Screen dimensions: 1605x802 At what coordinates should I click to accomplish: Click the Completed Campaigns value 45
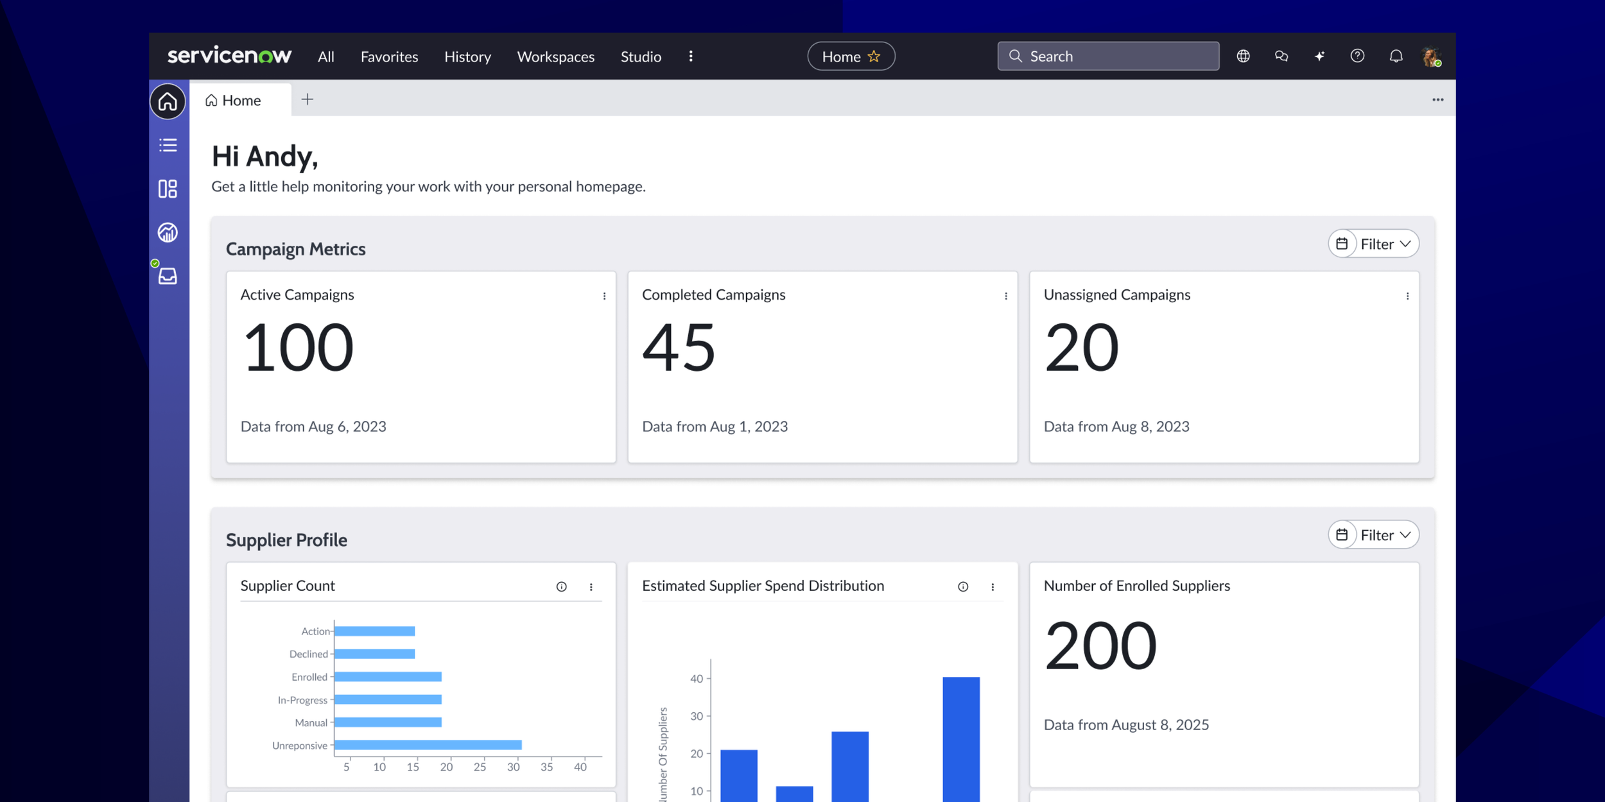[x=679, y=347]
